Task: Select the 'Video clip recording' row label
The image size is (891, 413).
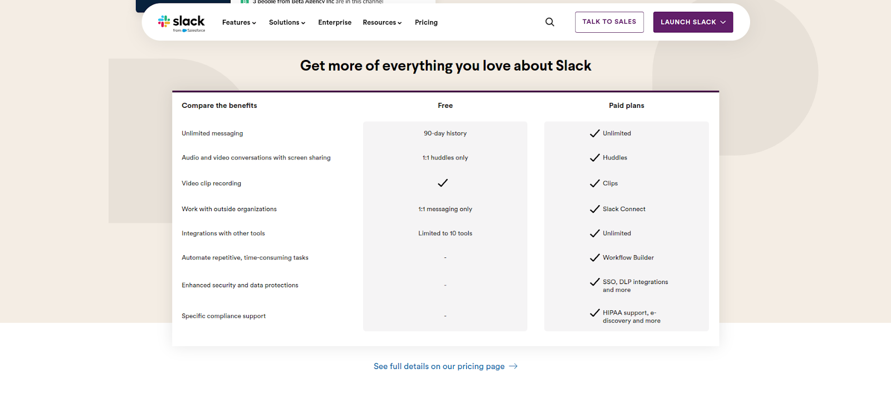Action: [x=212, y=183]
